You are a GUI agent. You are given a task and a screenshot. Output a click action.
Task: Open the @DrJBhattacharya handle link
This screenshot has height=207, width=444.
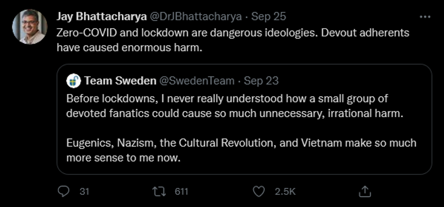coord(195,16)
